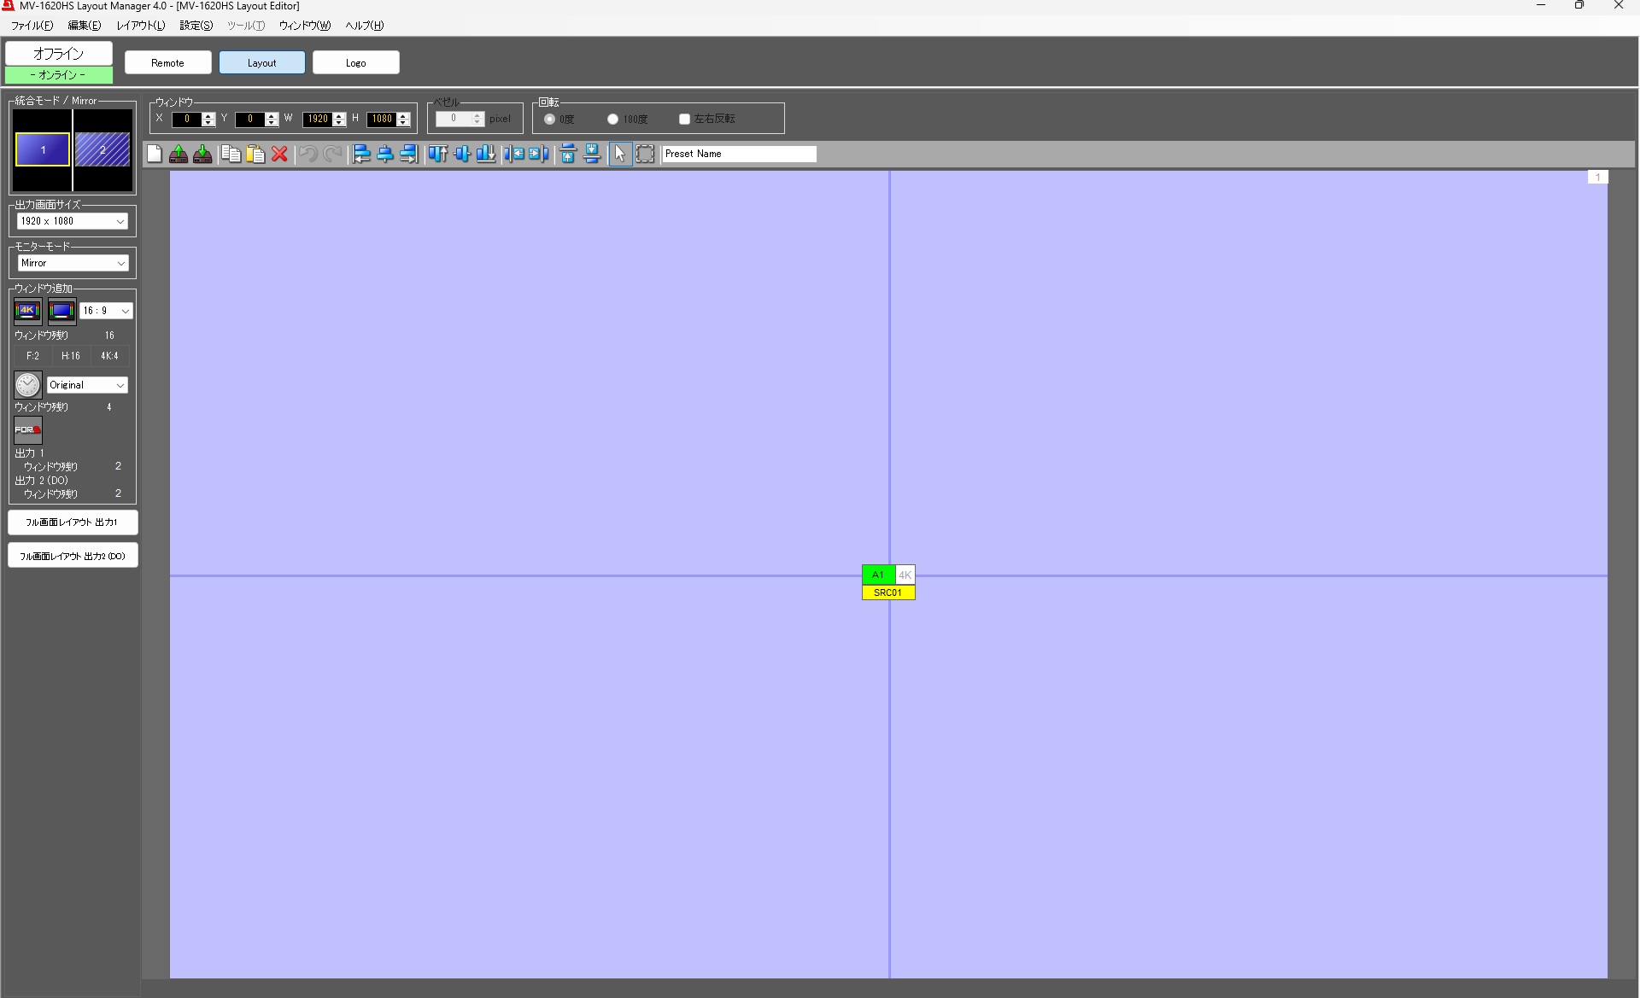The image size is (1640, 998).
Task: Add a clock window with clock icon
Action: [x=27, y=385]
